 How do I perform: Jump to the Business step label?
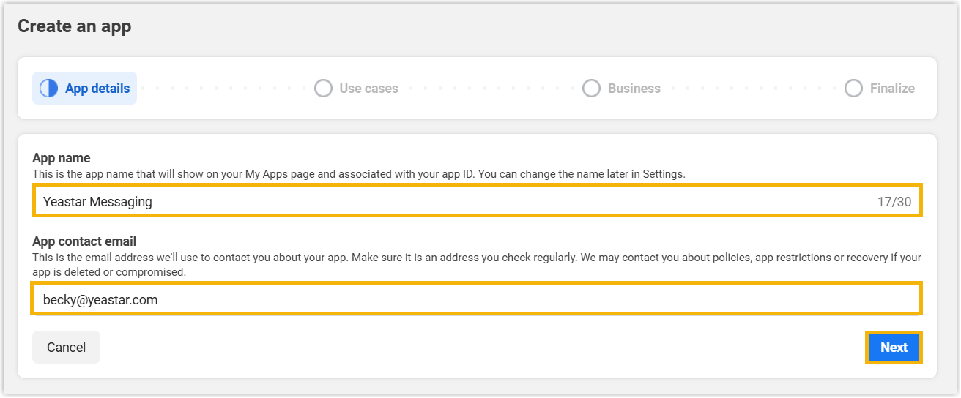pyautogui.click(x=634, y=89)
